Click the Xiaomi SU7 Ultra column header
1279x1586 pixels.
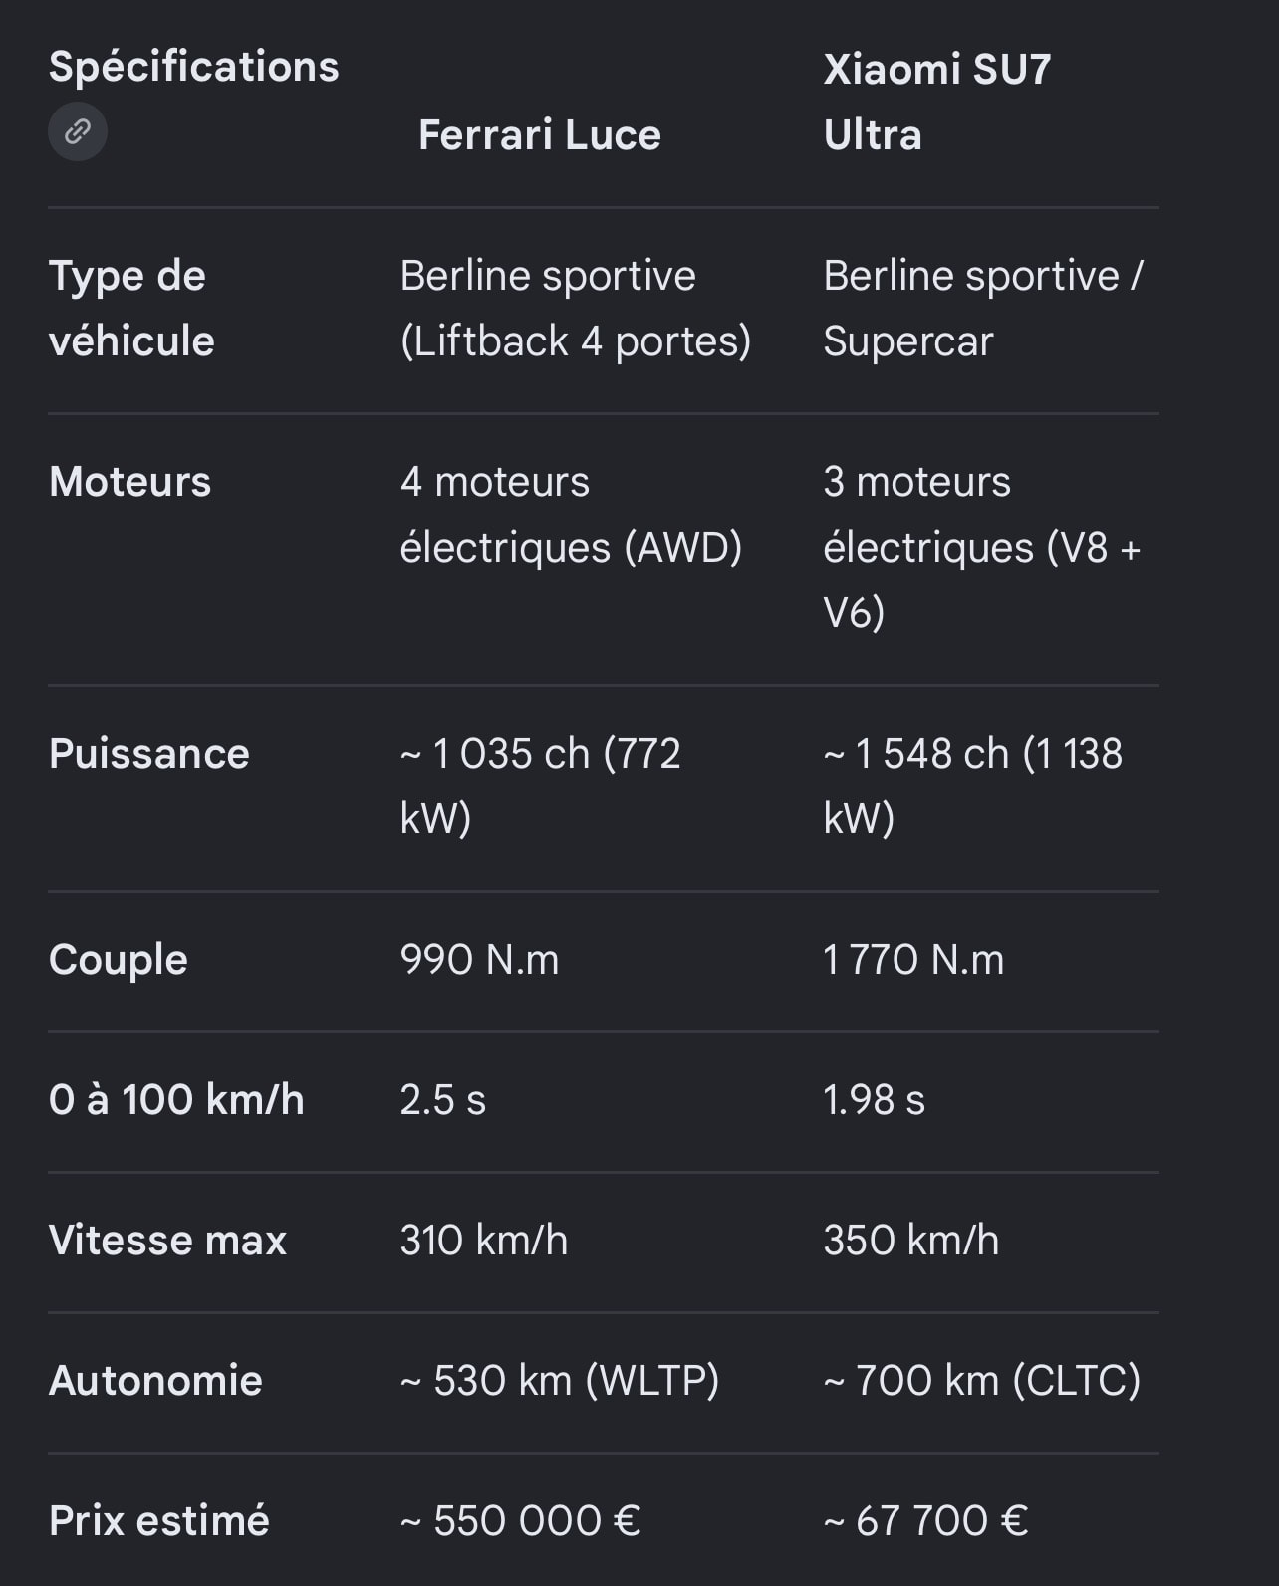(937, 102)
